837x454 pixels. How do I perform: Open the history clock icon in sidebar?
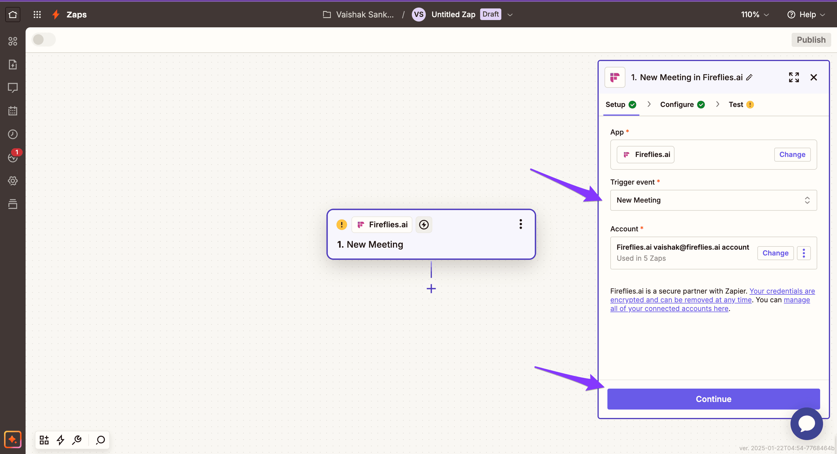[13, 134]
